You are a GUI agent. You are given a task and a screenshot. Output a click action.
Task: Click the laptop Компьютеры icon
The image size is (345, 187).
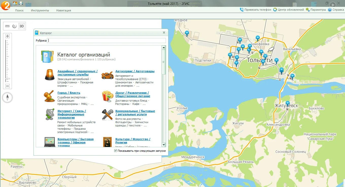pos(50,142)
